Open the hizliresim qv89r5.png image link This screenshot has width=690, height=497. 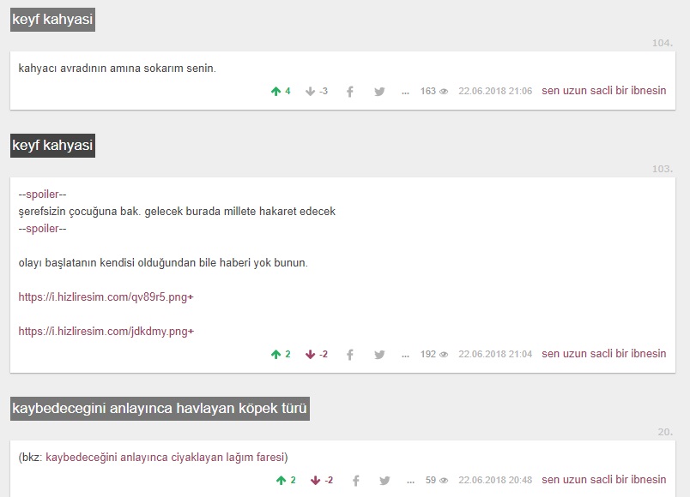[x=106, y=297]
